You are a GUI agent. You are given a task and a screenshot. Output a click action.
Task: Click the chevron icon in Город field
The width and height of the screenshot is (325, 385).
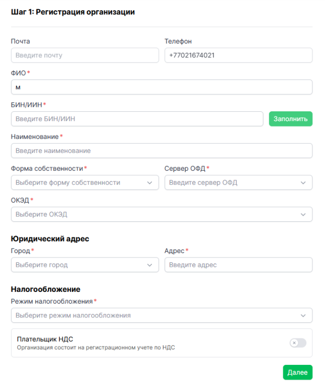pos(150,265)
